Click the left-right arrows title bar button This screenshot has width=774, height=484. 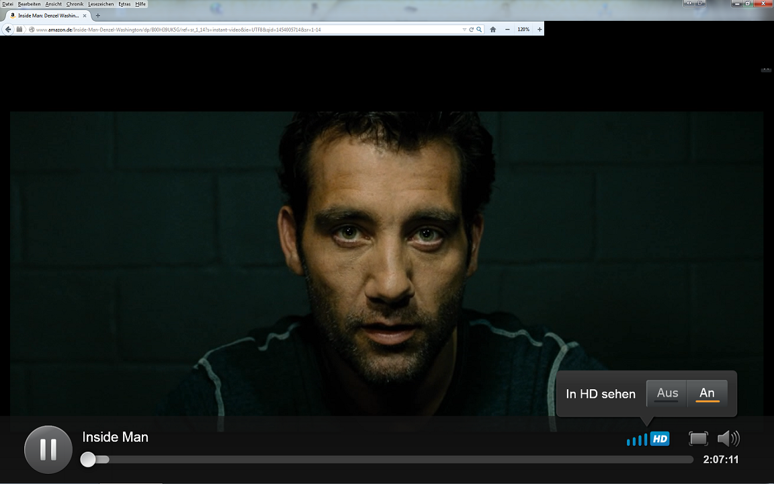[x=689, y=3]
